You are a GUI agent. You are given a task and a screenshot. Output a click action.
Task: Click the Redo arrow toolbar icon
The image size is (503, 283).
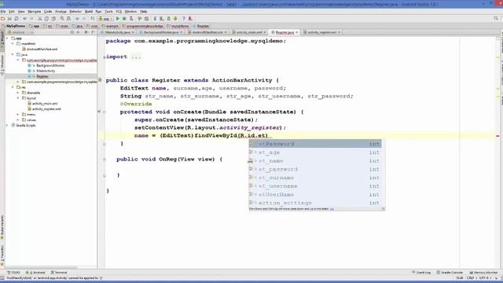(31, 19)
